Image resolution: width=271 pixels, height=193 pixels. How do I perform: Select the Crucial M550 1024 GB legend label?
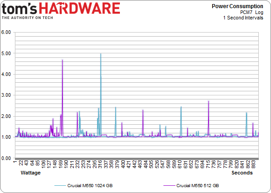tap(90, 186)
